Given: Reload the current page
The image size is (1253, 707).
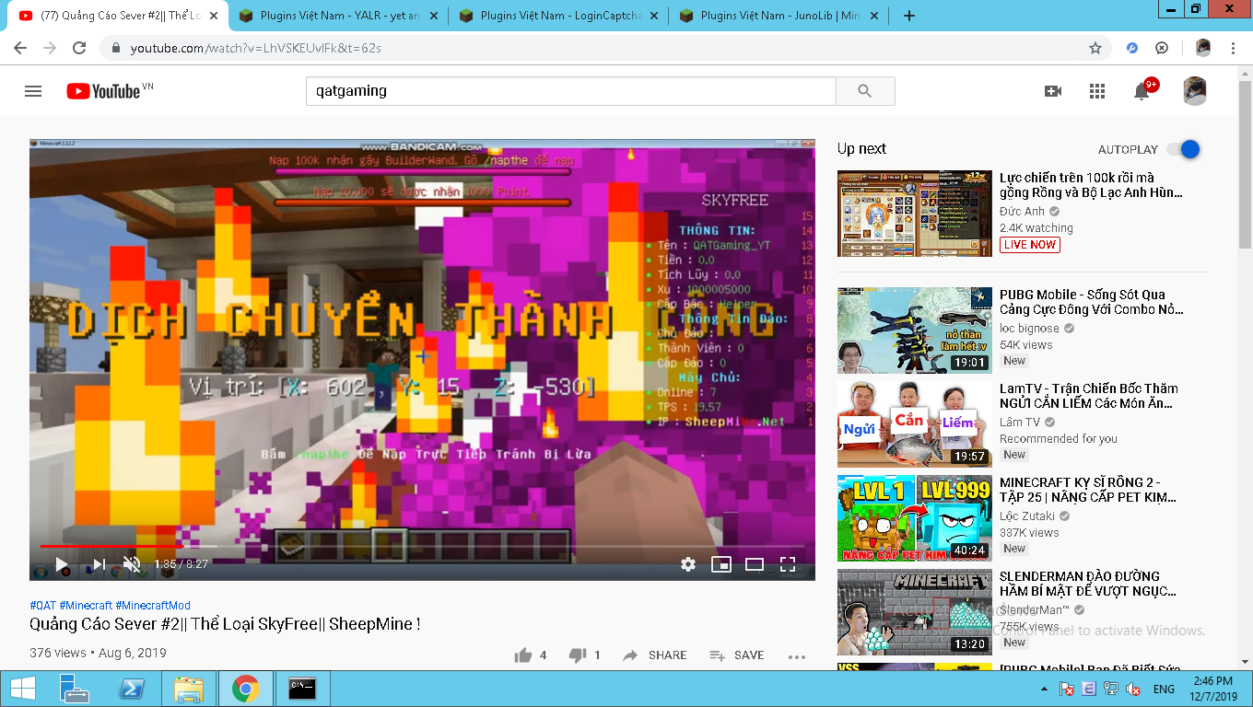Looking at the screenshot, I should coord(79,48).
